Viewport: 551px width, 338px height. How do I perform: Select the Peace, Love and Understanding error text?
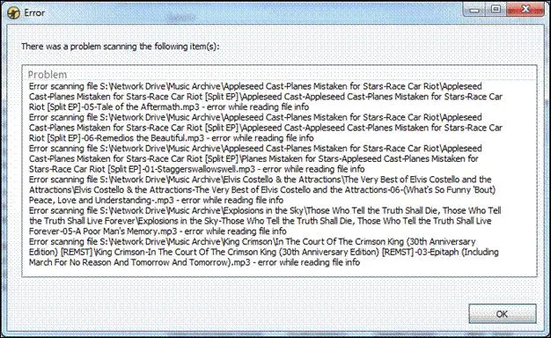click(x=156, y=200)
